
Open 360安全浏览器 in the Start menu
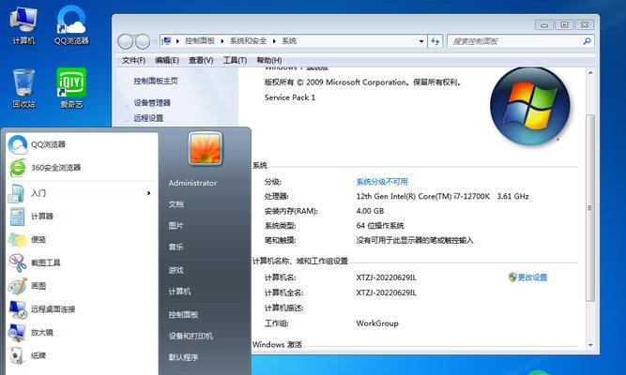(82, 168)
